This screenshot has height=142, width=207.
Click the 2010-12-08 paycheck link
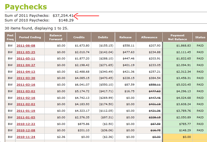click(x=26, y=130)
